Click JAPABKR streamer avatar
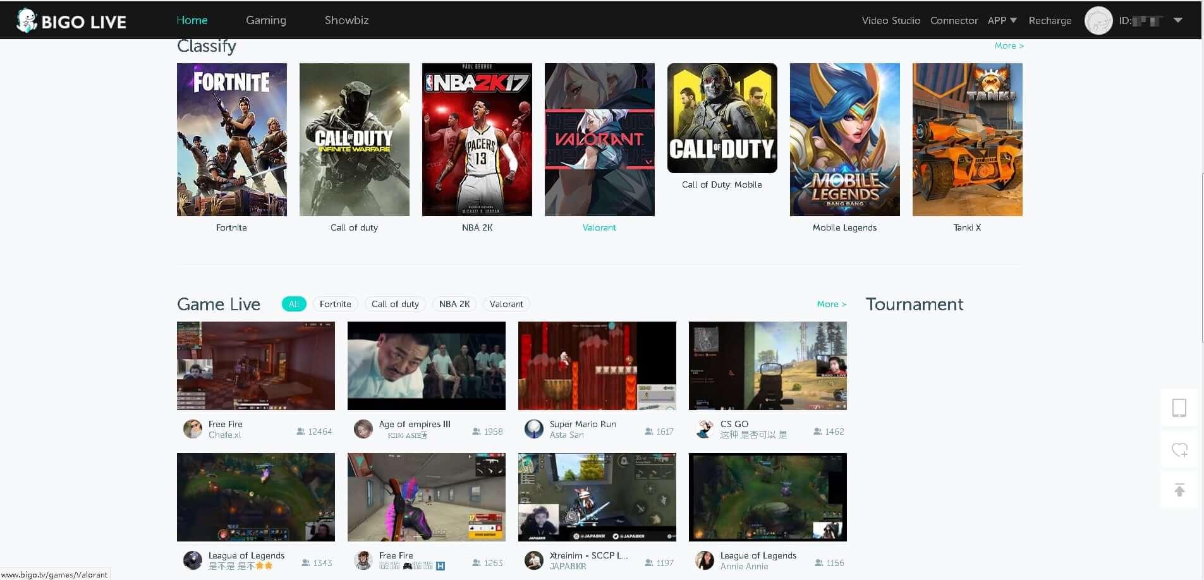The width and height of the screenshot is (1204, 580). pyautogui.click(x=534, y=560)
